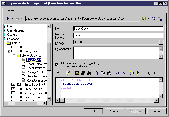Click the redo arrow in editor toolbar
Image resolution: width=169 pixels, height=117 pixels.
point(123,73)
